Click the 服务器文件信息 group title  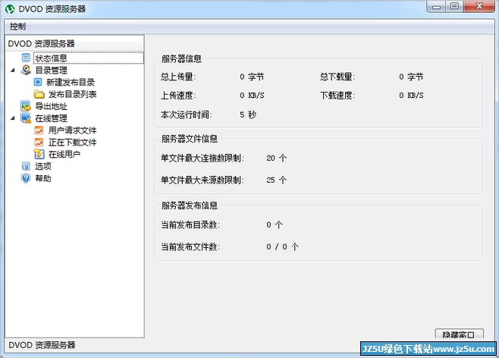pos(190,139)
